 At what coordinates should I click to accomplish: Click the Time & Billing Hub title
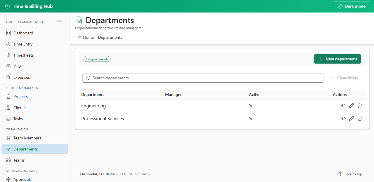pyautogui.click(x=33, y=6)
